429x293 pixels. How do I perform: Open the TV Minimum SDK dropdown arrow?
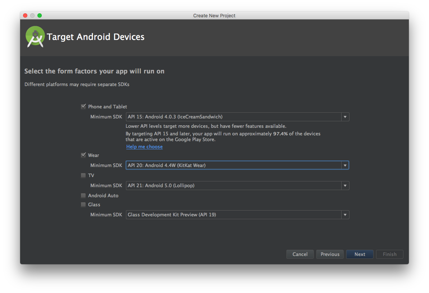tap(345, 185)
